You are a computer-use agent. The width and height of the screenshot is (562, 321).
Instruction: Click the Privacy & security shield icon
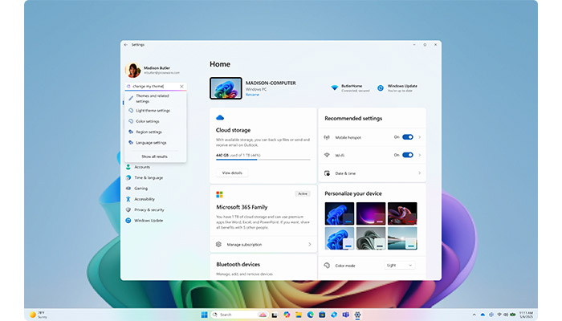pyautogui.click(x=128, y=210)
